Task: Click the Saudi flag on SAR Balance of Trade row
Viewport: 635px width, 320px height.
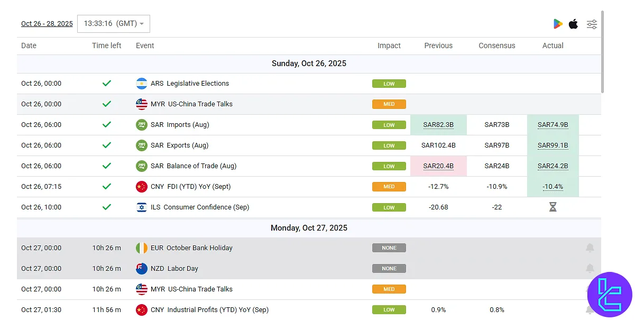Action: pyautogui.click(x=142, y=166)
